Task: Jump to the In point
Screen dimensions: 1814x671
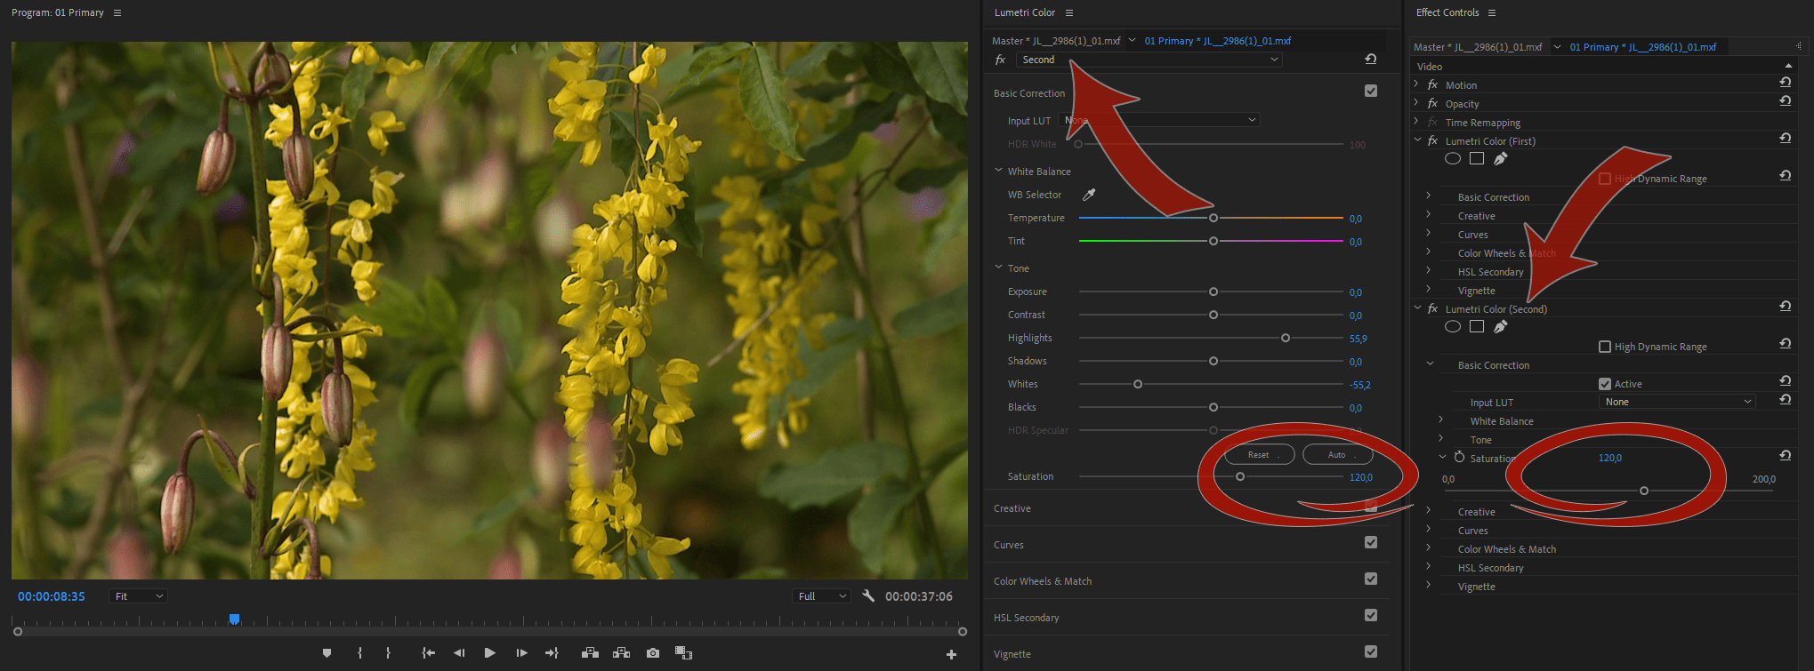Action: (428, 653)
